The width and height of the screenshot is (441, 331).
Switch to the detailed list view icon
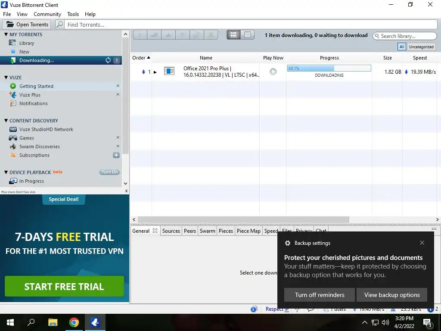248,34
